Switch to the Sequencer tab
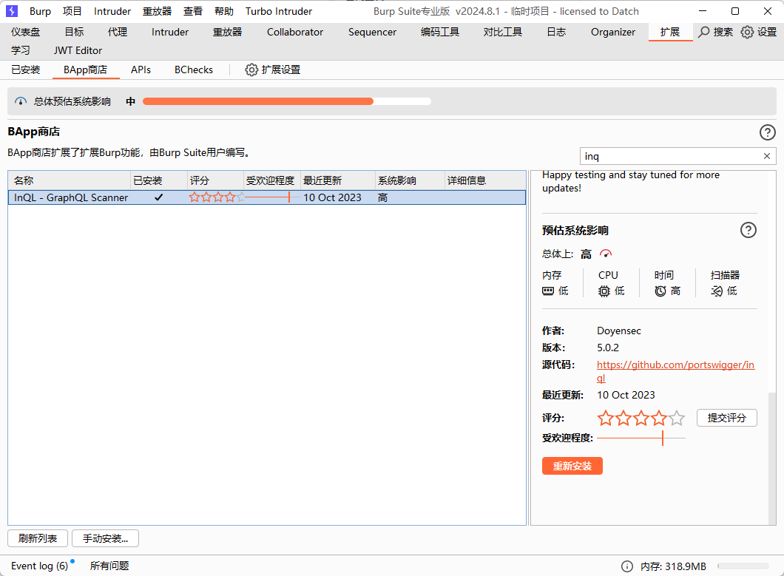 pyautogui.click(x=372, y=32)
